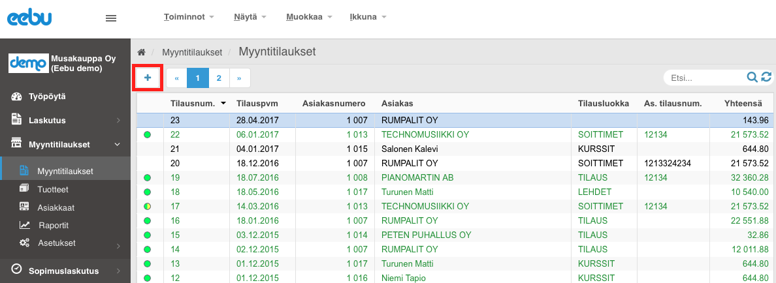This screenshot has width=776, height=283.
Task: Expand Asetukset submenu chevron
Action: 118,245
